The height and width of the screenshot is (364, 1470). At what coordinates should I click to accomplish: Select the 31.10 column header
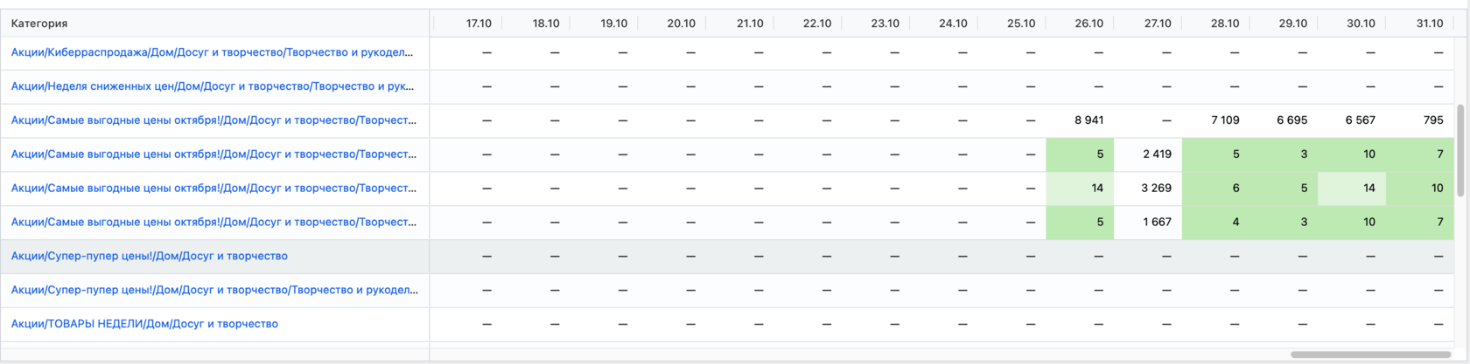pos(1429,24)
